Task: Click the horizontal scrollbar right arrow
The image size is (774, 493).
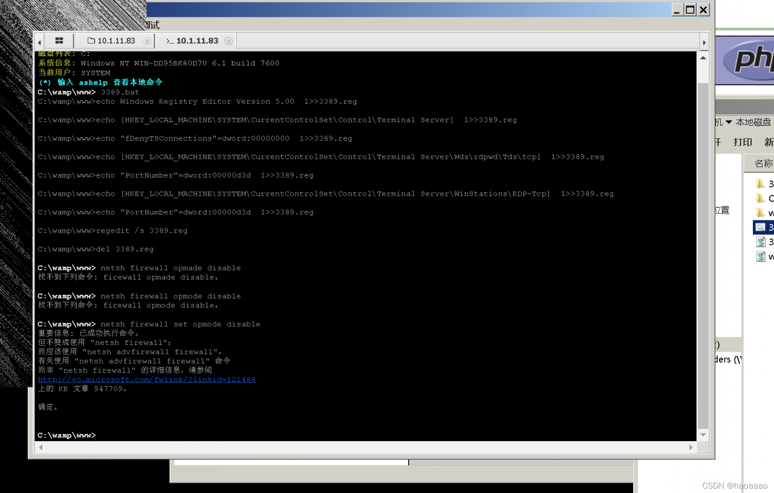Action: pos(692,448)
